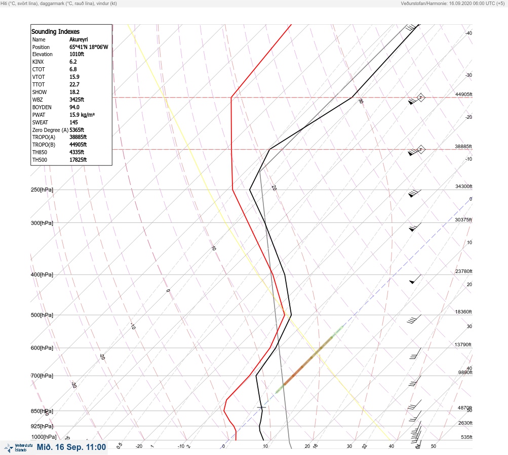Click the SWEAT value 145
Image resolution: width=508 pixels, height=455 pixels.
coord(73,122)
